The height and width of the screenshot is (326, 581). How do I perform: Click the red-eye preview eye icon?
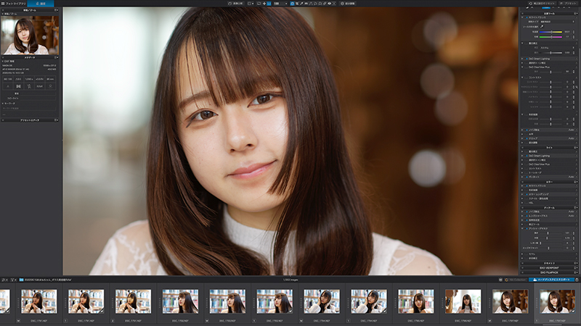329,4
